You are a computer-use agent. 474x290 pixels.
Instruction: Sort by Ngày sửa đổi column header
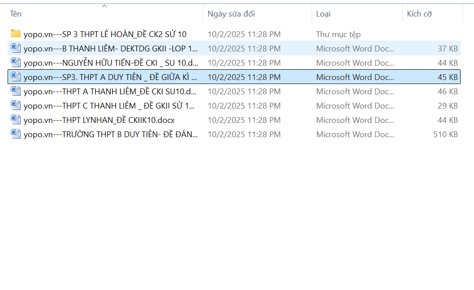[231, 14]
